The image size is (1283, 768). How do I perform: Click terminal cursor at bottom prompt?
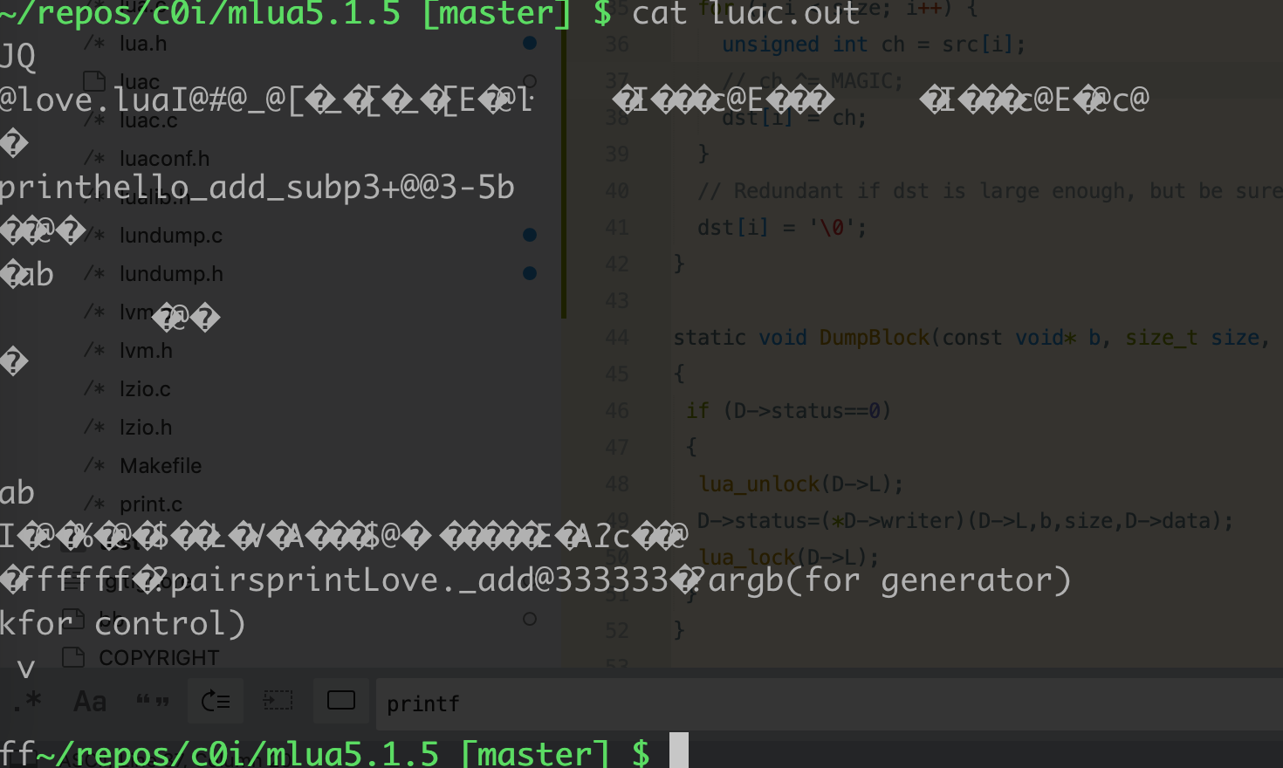coord(679,751)
